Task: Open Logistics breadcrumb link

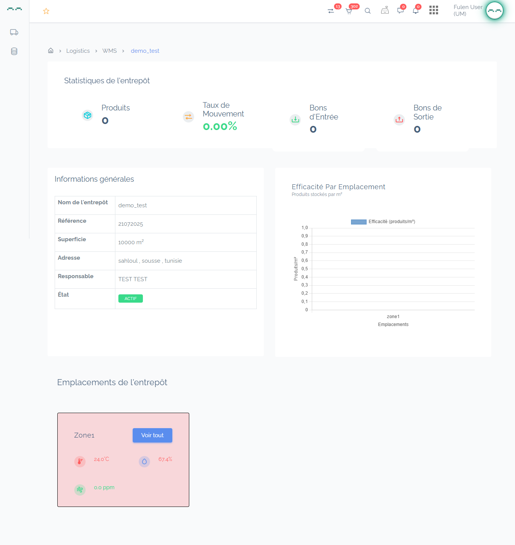Action: [78, 51]
